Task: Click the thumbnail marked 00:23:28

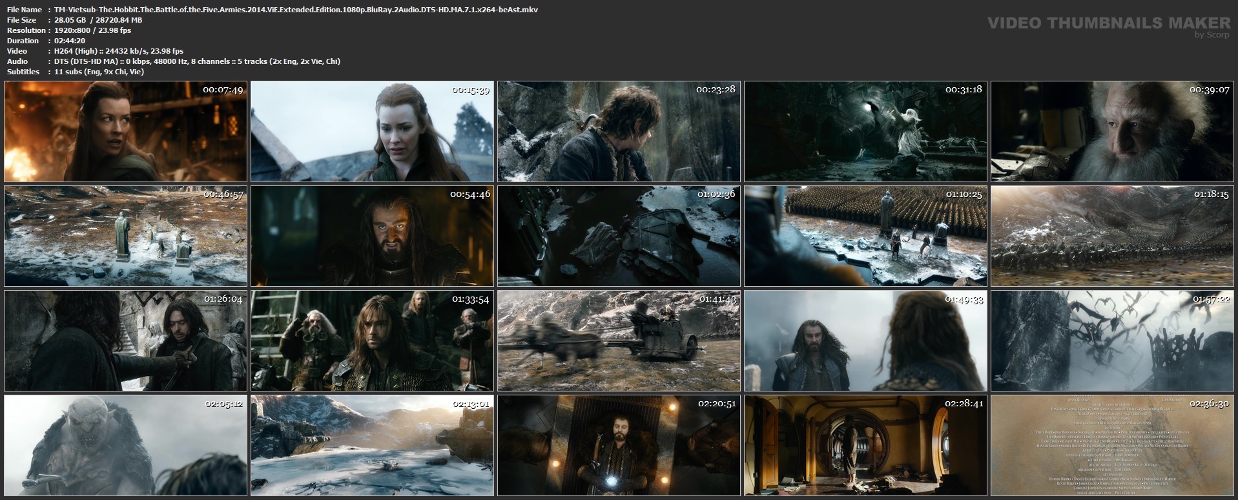Action: (619, 131)
